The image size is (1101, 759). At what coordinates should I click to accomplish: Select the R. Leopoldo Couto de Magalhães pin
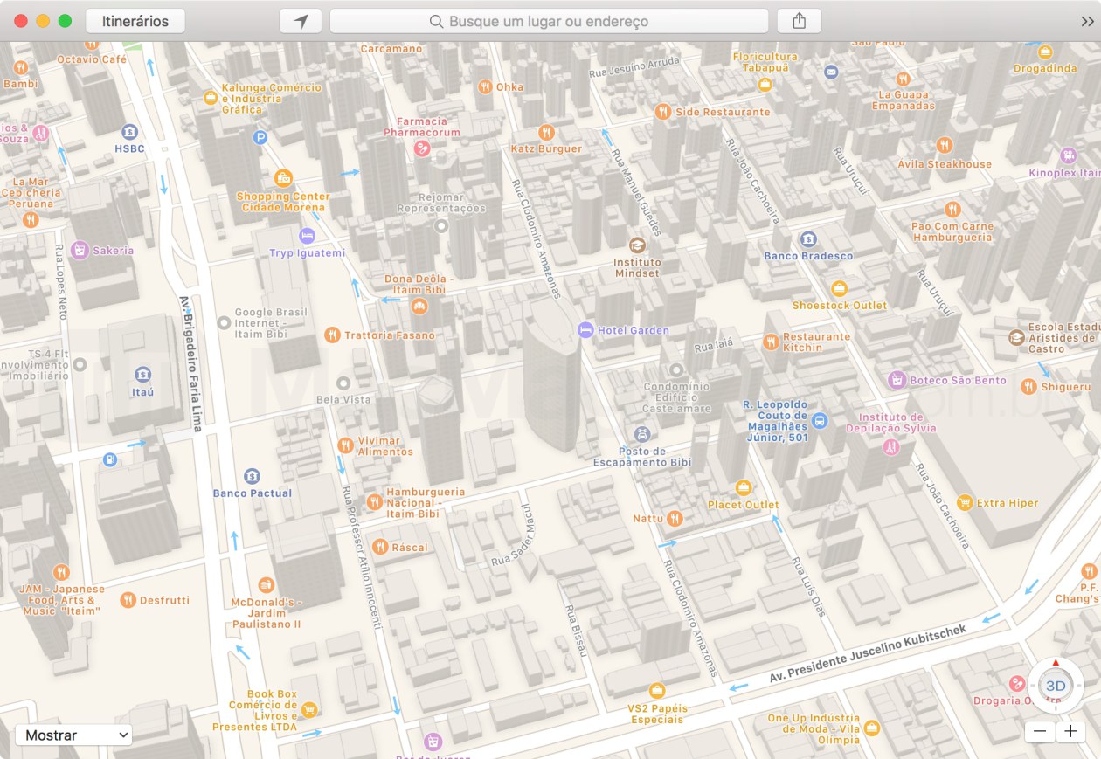click(x=820, y=421)
